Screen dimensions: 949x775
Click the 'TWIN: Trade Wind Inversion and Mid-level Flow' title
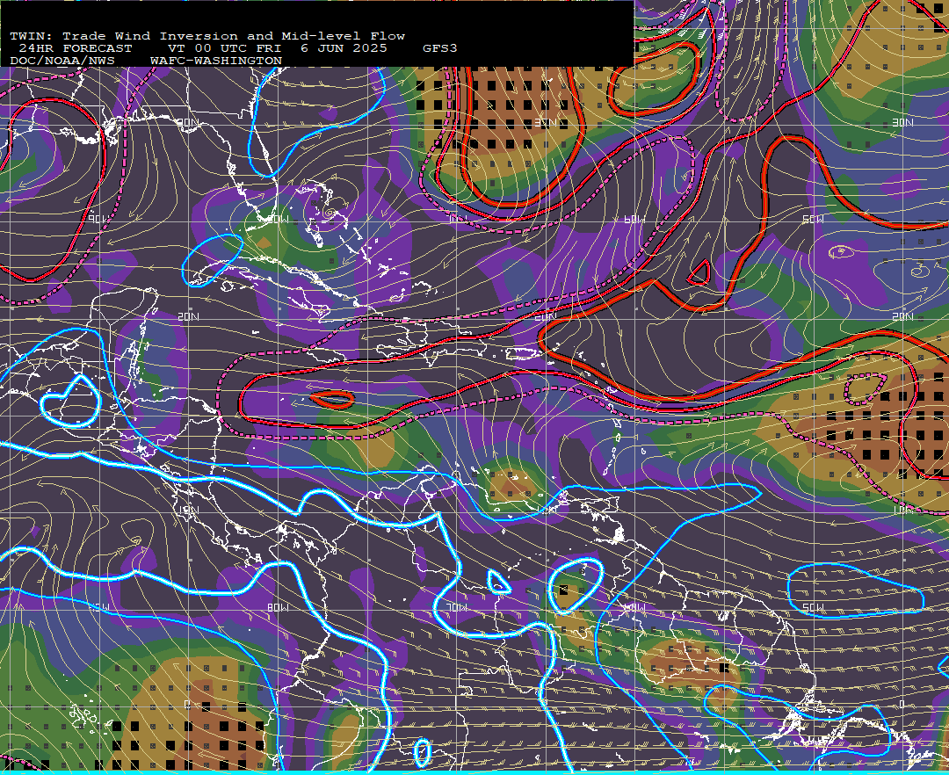[207, 36]
